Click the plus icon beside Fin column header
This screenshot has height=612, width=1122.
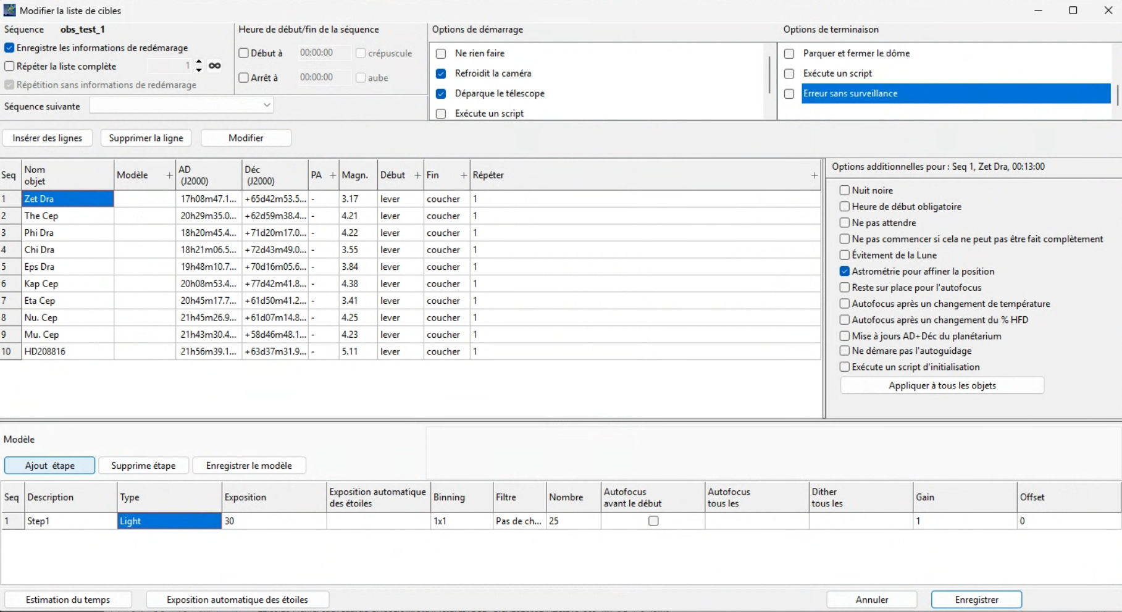click(x=464, y=175)
